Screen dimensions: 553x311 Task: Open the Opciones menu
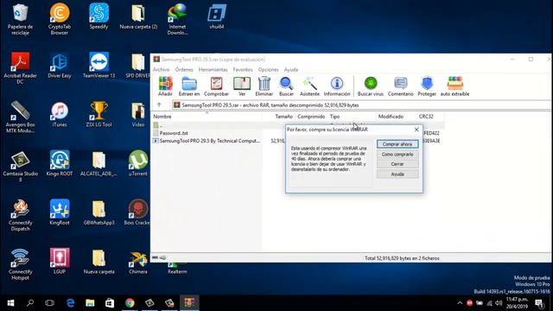(x=268, y=69)
